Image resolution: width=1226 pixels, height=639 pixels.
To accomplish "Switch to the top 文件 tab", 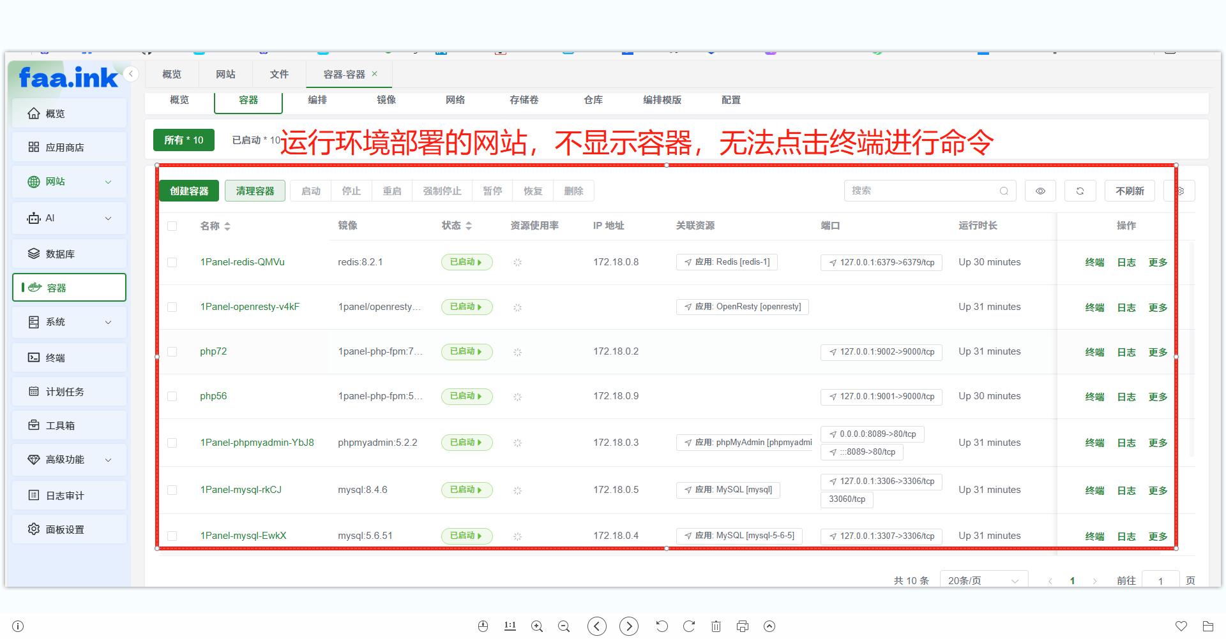I will [279, 74].
